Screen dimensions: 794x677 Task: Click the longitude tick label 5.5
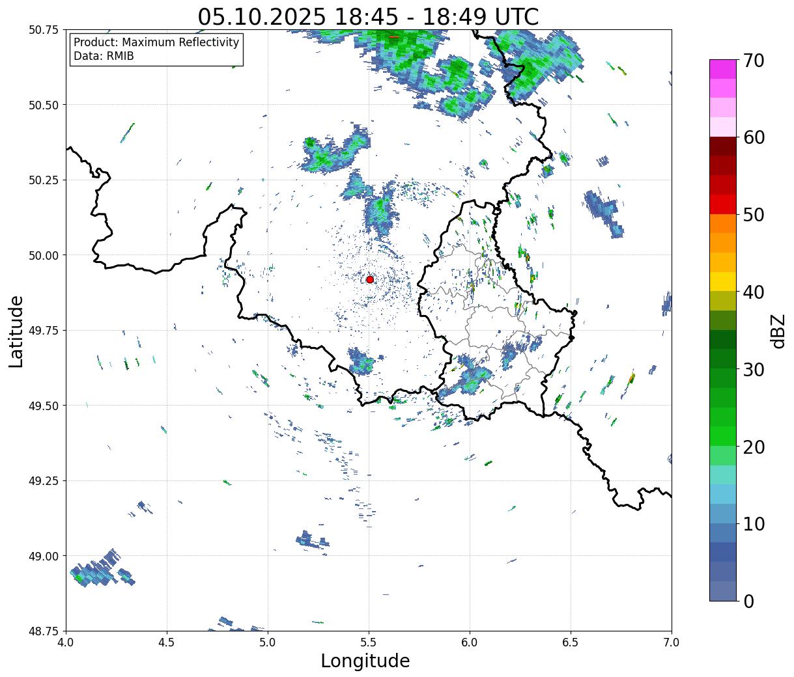coord(369,642)
